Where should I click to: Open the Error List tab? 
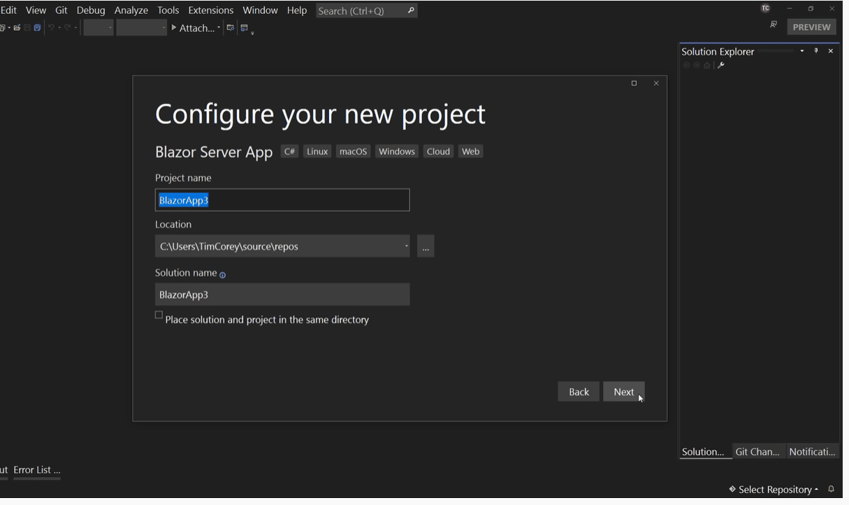pos(36,470)
